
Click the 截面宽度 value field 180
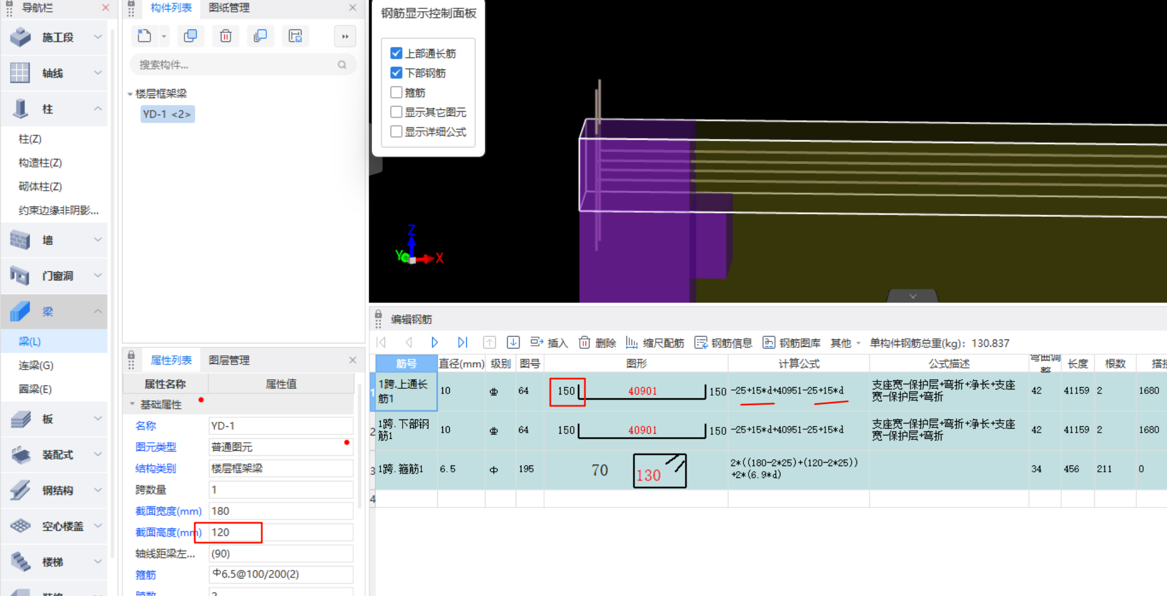pyautogui.click(x=281, y=511)
